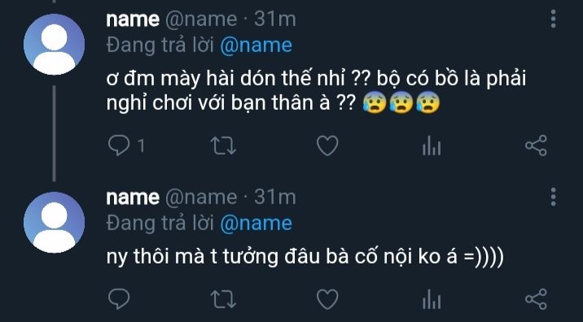Open second tweet author's profile picture
583x322 pixels.
(x=55, y=223)
